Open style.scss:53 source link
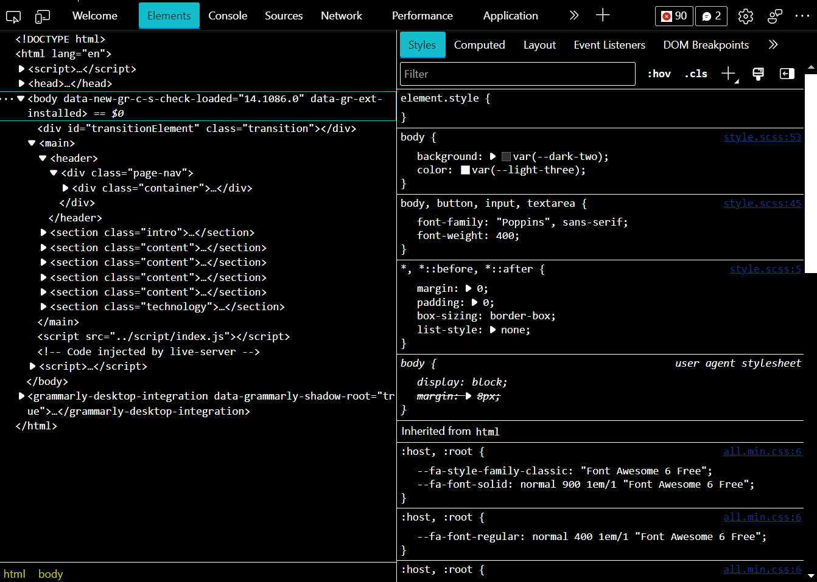Screen dimensions: 817x582 tap(762, 137)
